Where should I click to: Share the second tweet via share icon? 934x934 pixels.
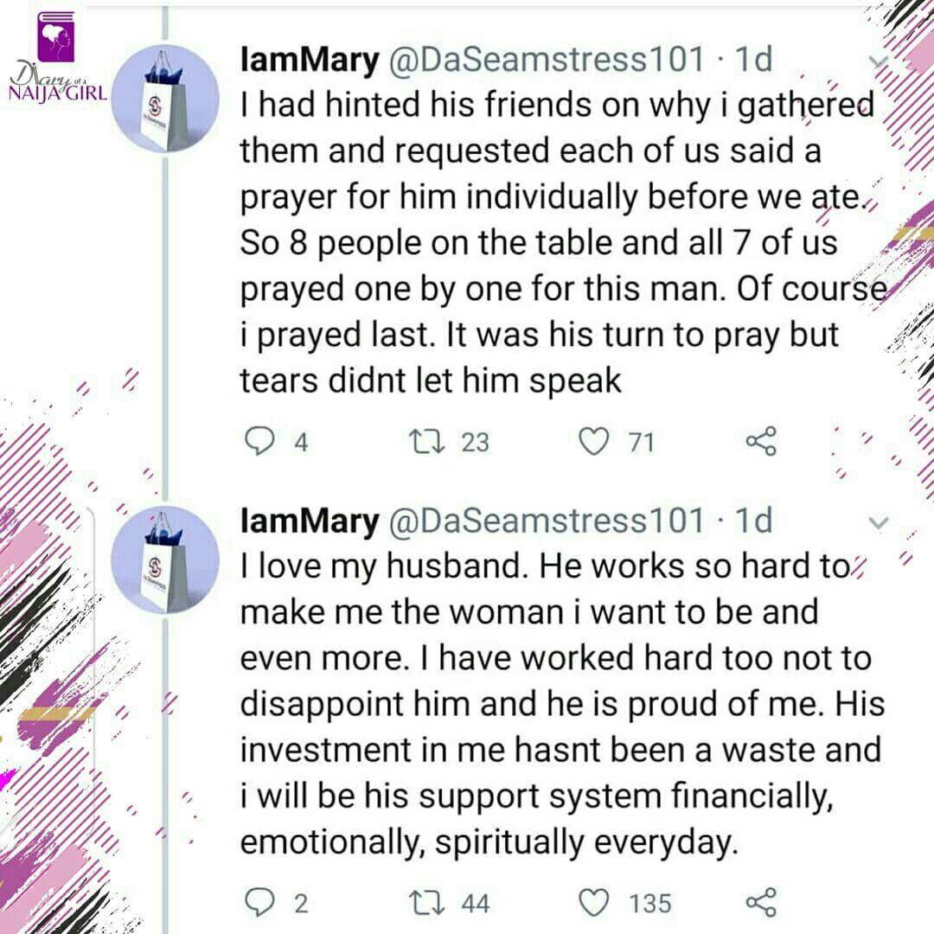(761, 902)
